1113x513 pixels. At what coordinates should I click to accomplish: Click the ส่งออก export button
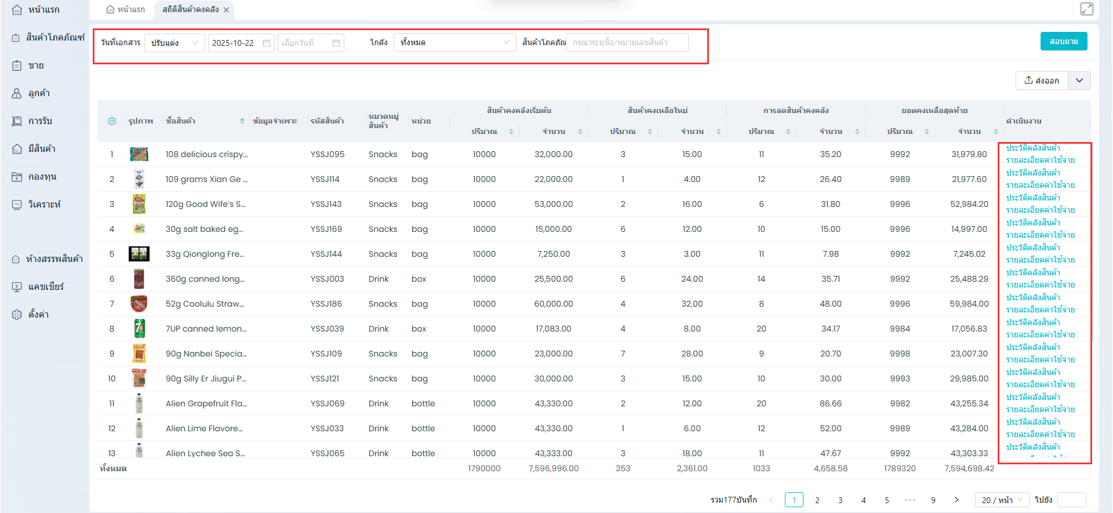point(1042,81)
